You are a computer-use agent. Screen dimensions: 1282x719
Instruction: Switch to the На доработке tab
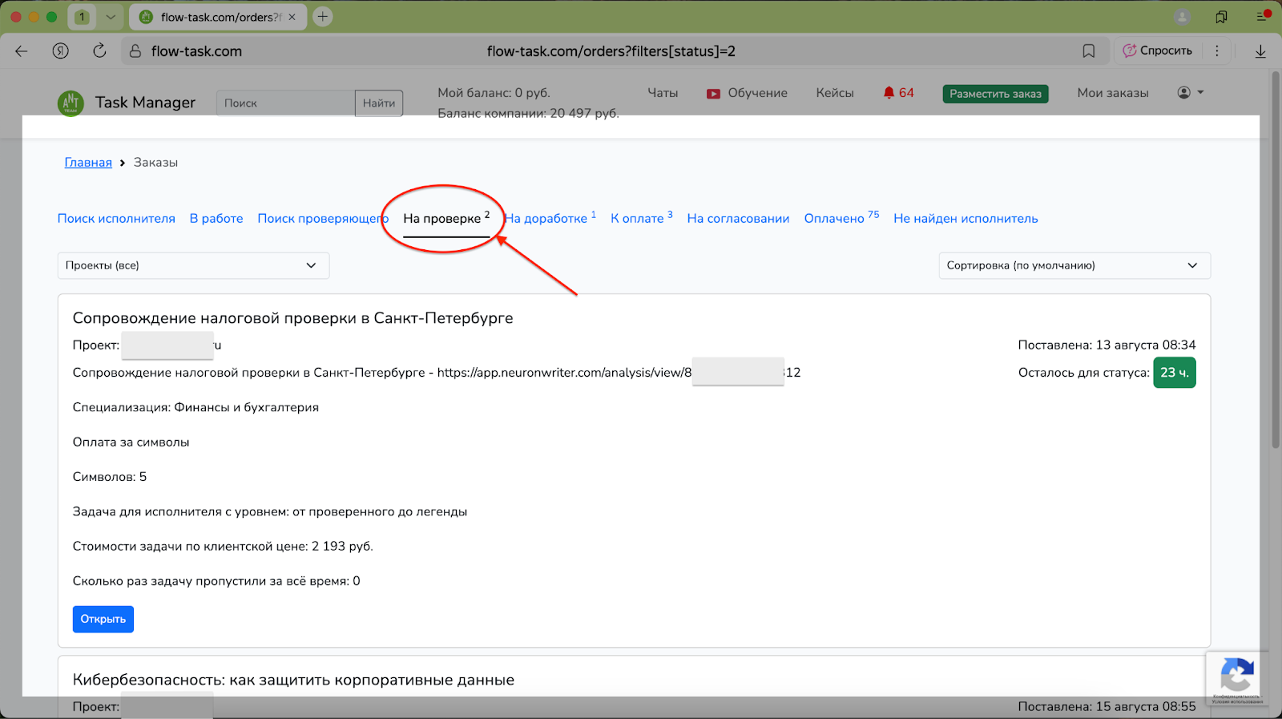click(x=548, y=219)
